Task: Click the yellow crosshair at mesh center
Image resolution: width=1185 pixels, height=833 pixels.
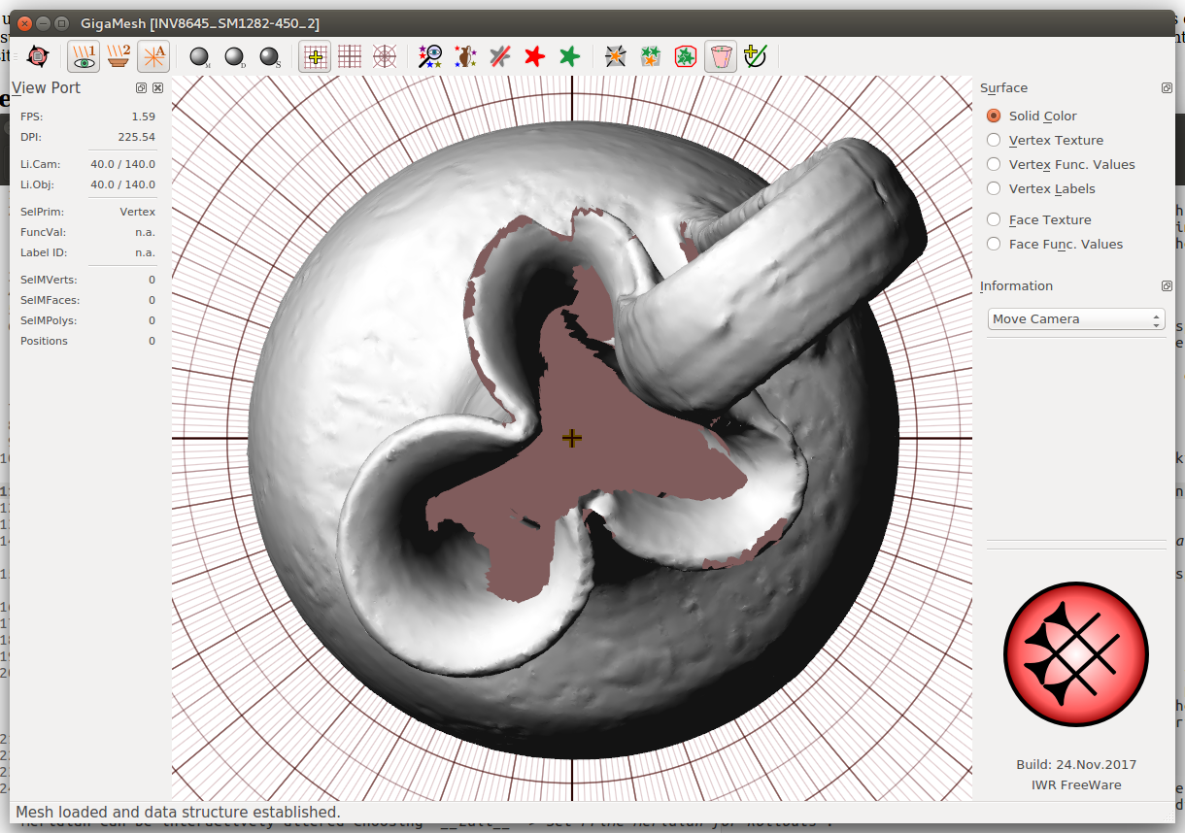Action: 572,438
